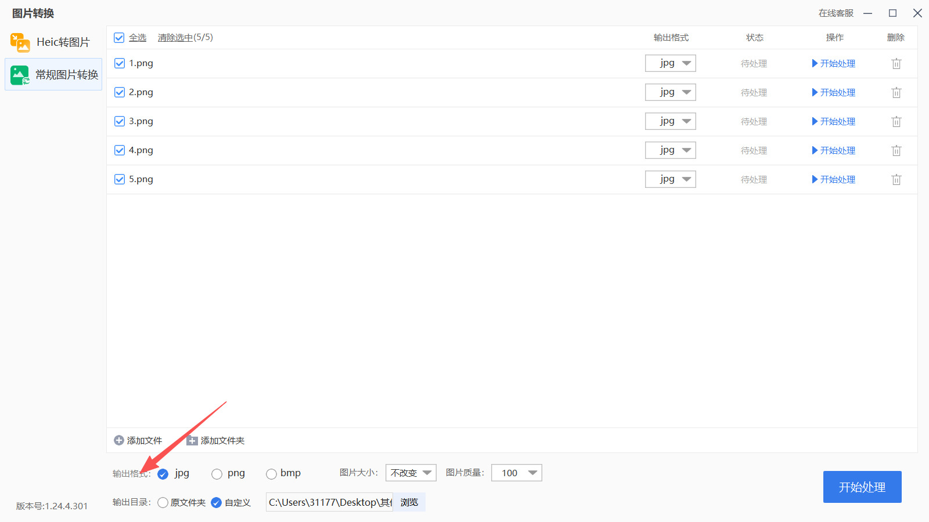Start processing 4.png with its play icon
The width and height of the screenshot is (929, 522).
coord(815,151)
